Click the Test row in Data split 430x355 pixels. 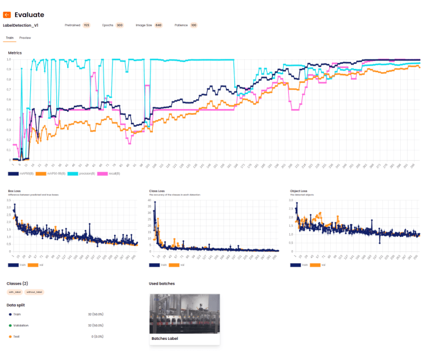coord(56,337)
